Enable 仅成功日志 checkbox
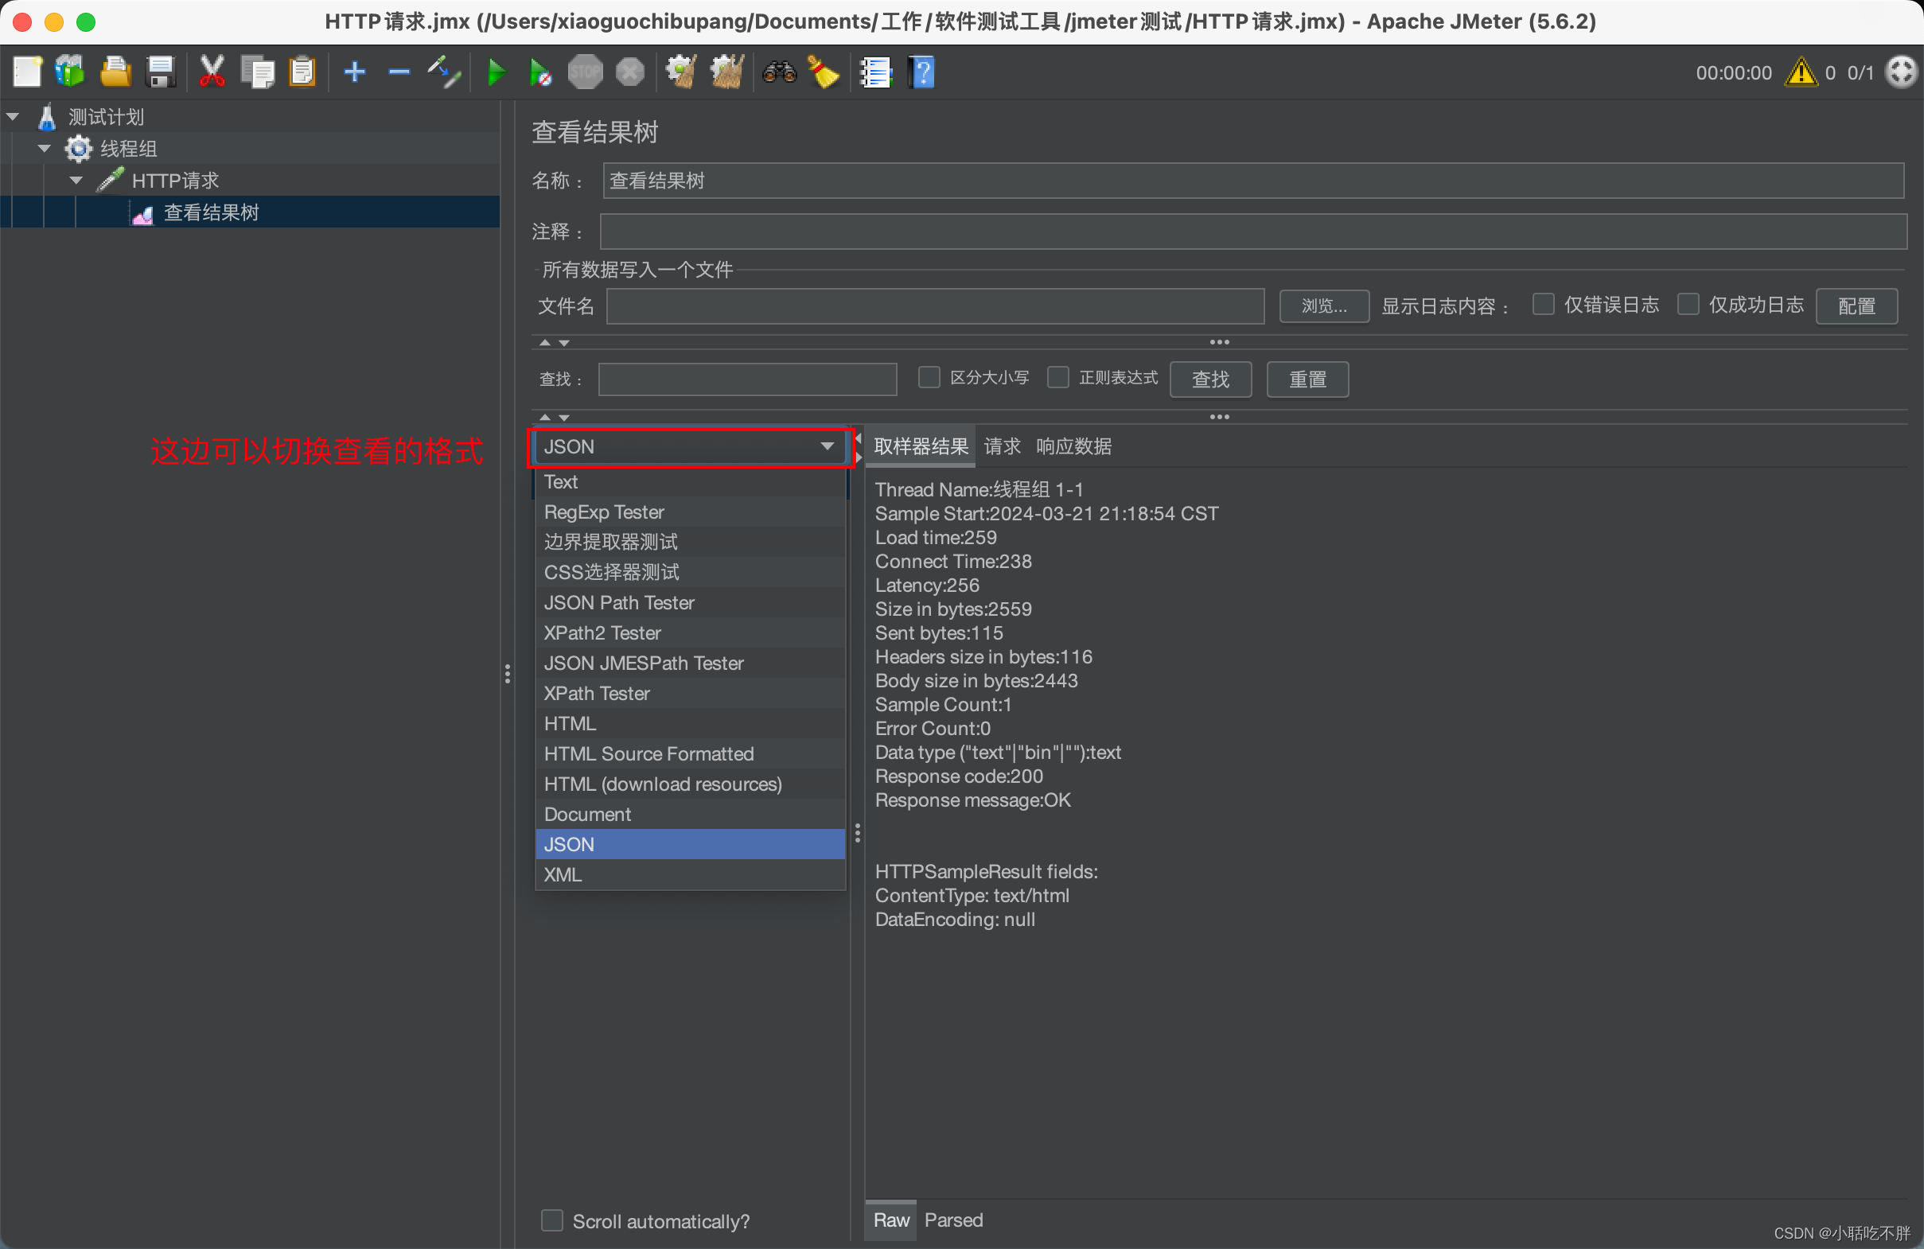This screenshot has height=1249, width=1924. point(1688,305)
